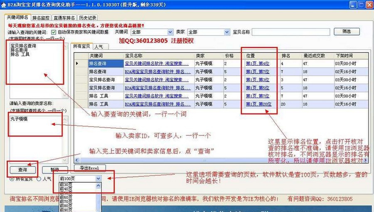Click the 暂停 pause button

(55, 170)
